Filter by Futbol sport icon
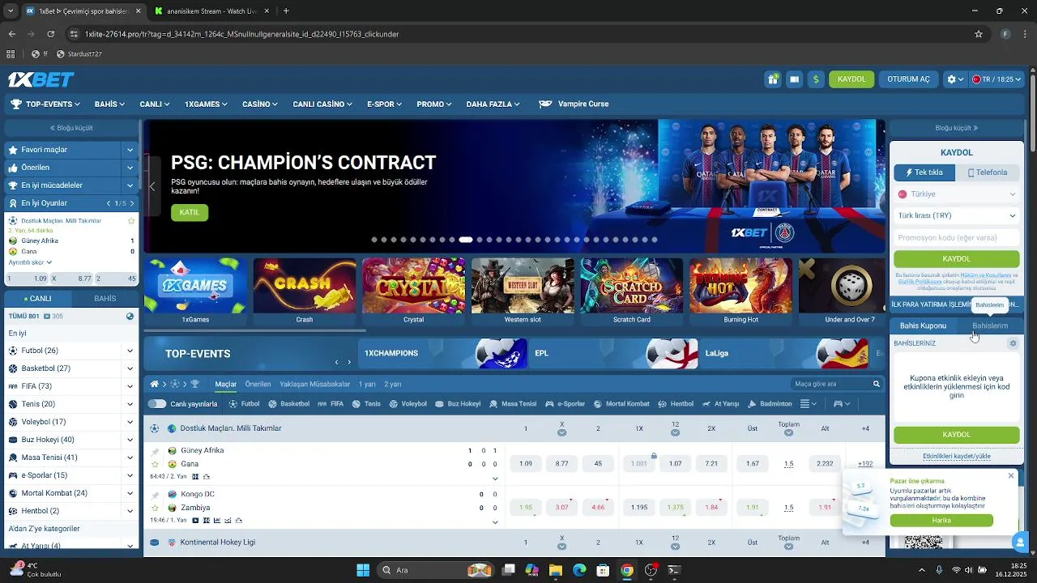The image size is (1037, 583). click(x=245, y=404)
